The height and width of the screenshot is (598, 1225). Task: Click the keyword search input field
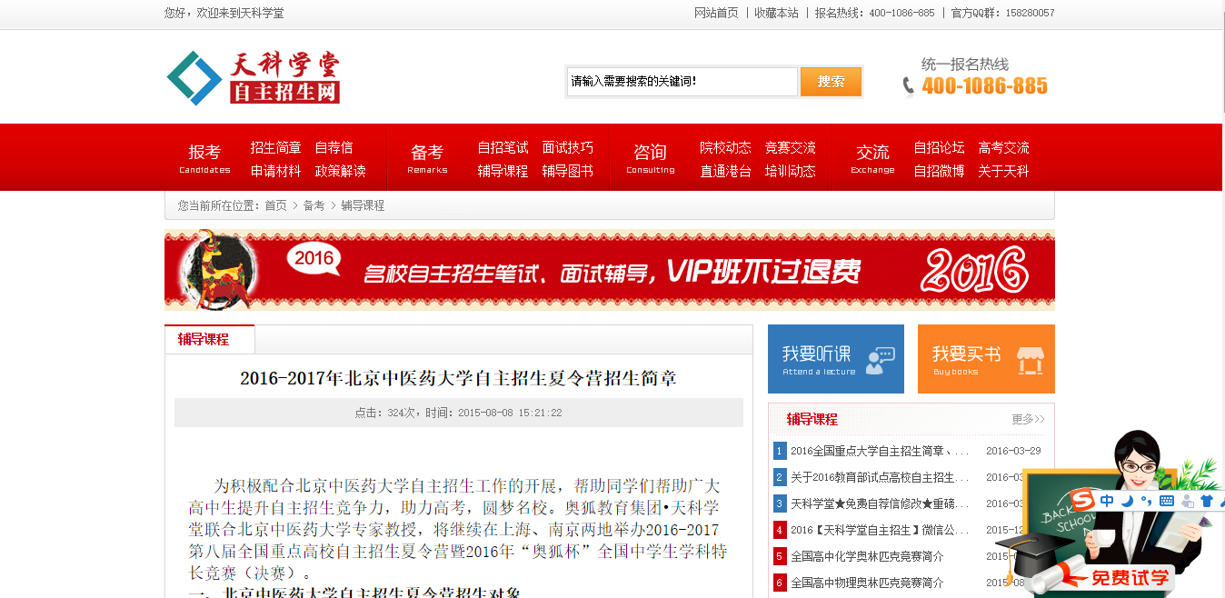[x=682, y=82]
